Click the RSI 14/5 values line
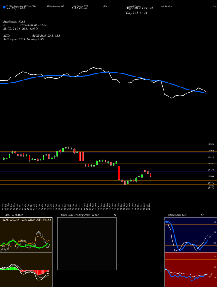The width and height of the screenshot is (217, 287). (25, 25)
